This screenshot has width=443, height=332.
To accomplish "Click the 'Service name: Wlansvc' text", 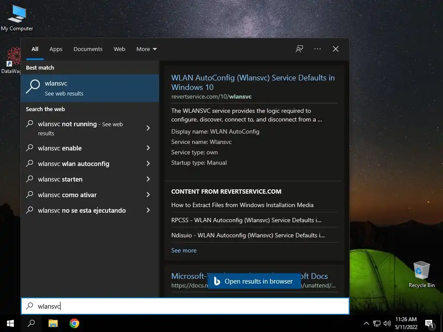I will pyautogui.click(x=201, y=142).
